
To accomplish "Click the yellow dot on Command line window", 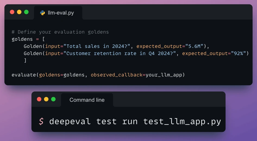I will [46, 99].
